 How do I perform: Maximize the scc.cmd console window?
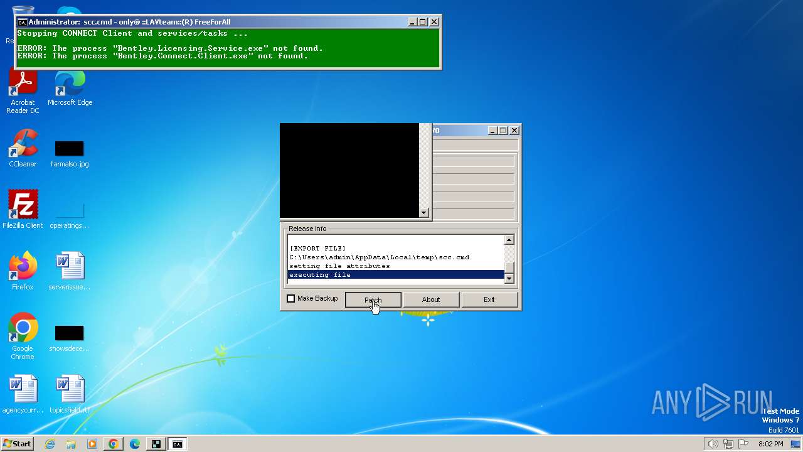(423, 22)
